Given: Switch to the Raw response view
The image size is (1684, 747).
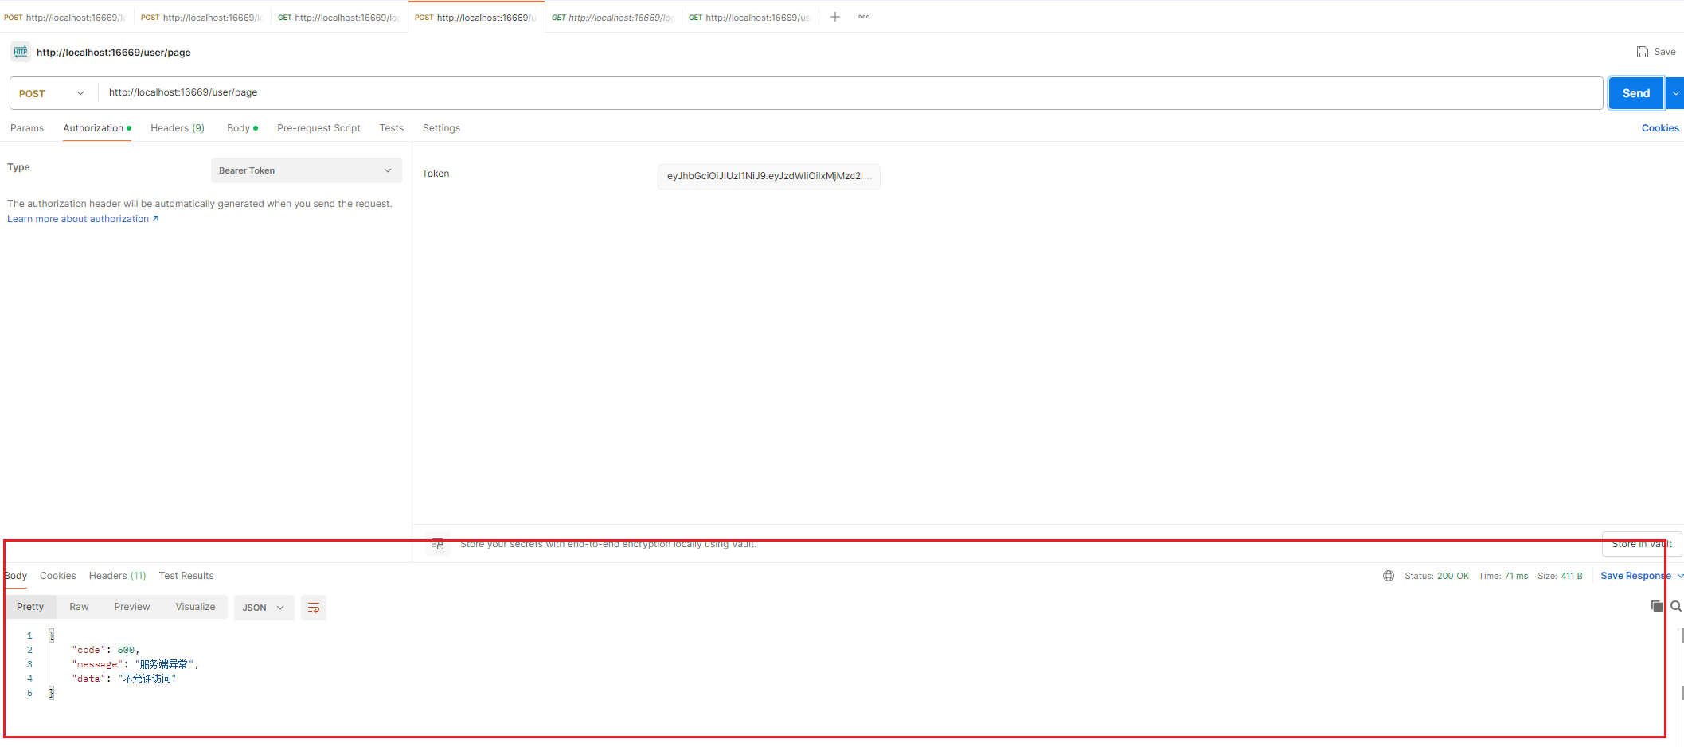Looking at the screenshot, I should pos(78,606).
